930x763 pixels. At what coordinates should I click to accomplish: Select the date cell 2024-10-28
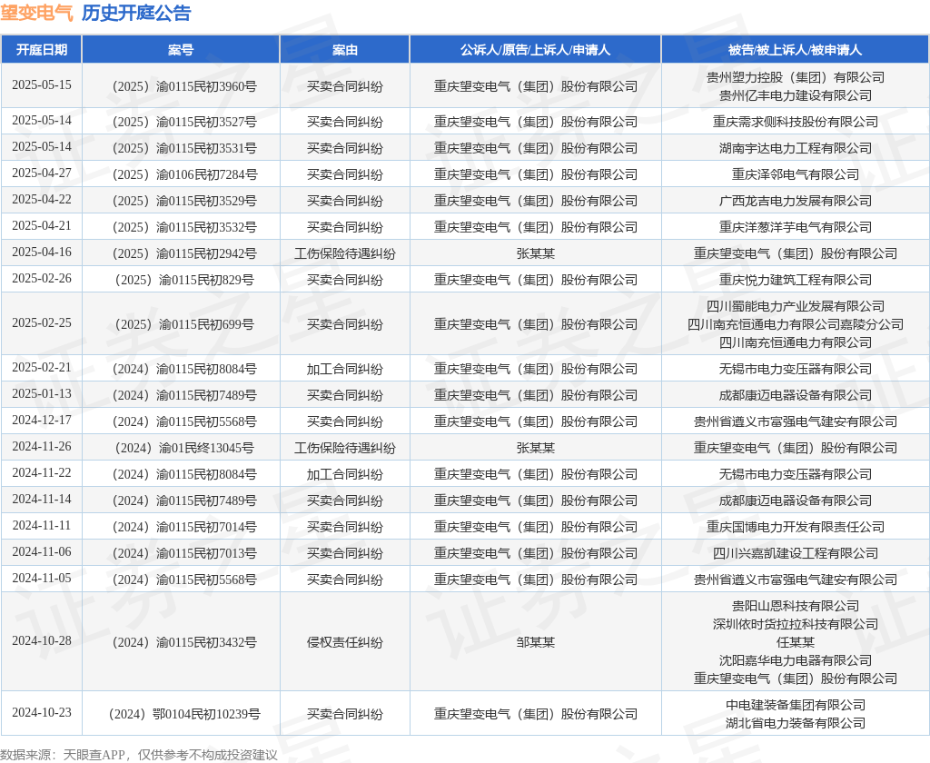click(42, 640)
